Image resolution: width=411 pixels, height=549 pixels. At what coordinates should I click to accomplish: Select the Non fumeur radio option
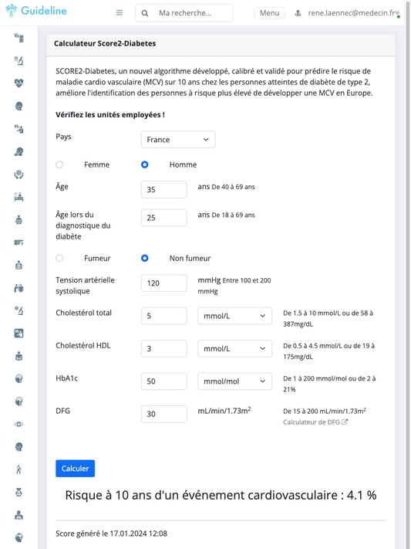point(144,258)
